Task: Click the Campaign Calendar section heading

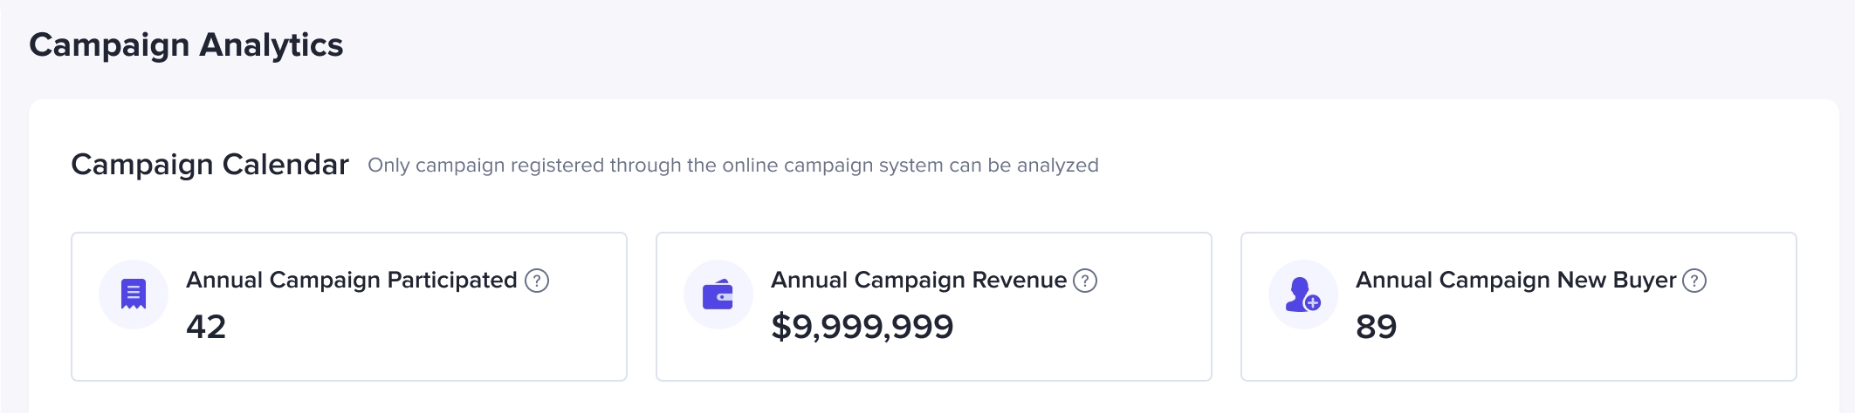Action: click(x=210, y=165)
